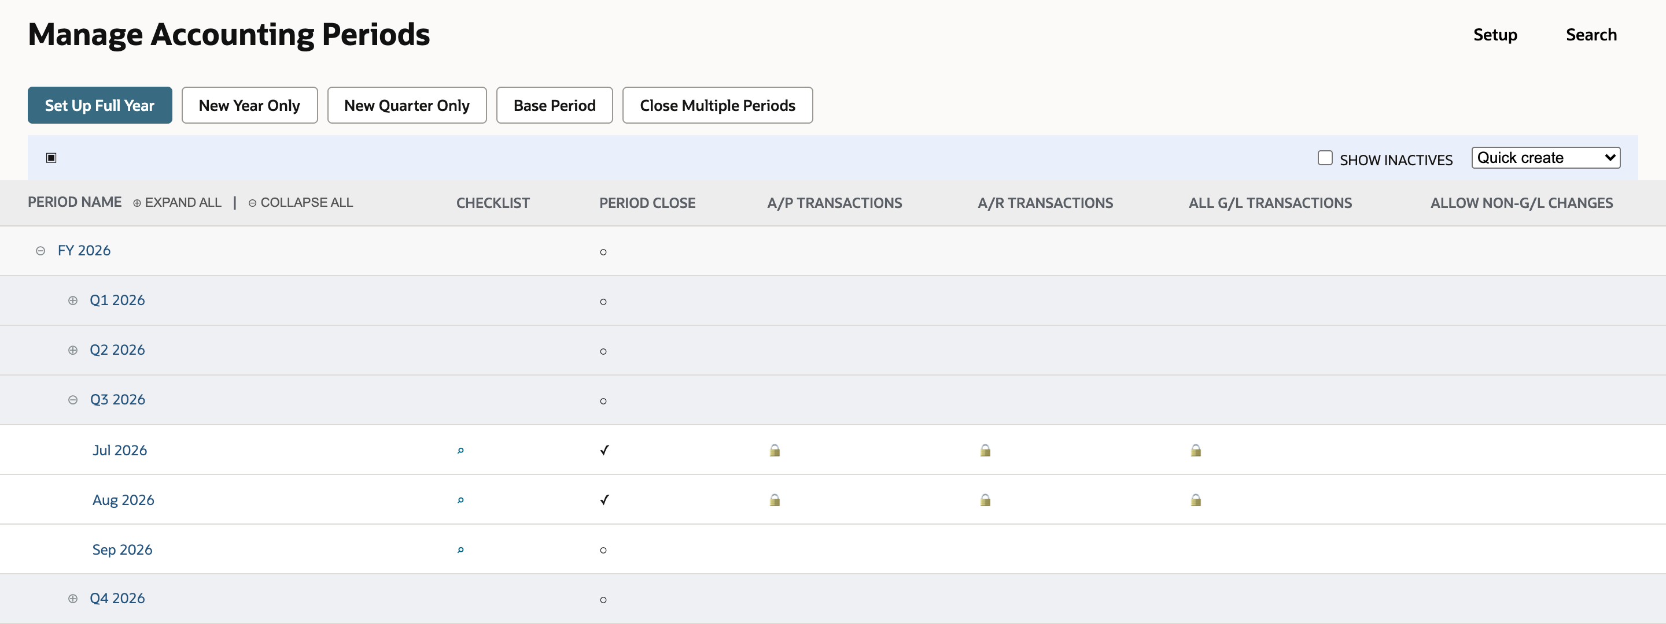Expand the Q2 2026 quarter

[x=72, y=350]
